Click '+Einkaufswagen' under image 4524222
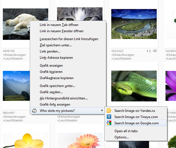 click(123, 55)
